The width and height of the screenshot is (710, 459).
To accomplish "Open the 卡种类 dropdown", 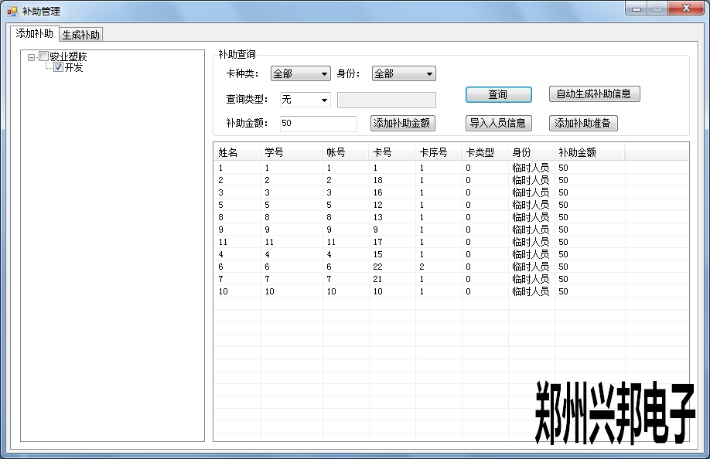I will tap(324, 74).
